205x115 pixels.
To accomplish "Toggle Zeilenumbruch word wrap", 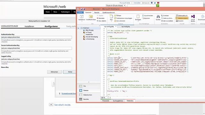I will point(182,16).
